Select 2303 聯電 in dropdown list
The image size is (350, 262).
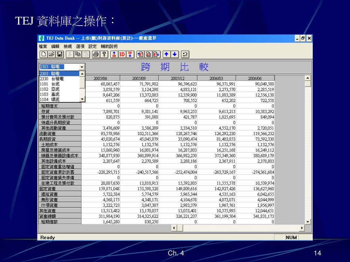[59, 74]
